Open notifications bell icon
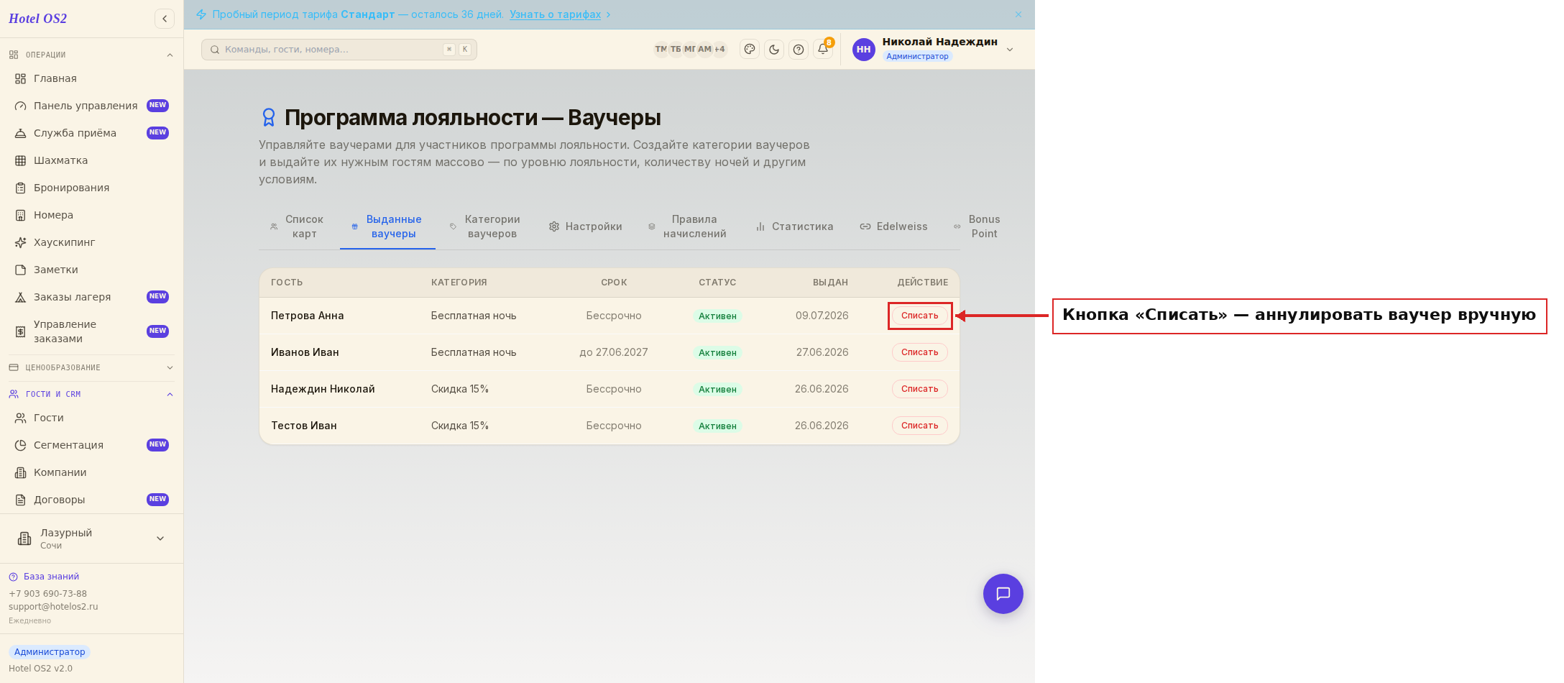The width and height of the screenshot is (1564, 683). (x=823, y=49)
